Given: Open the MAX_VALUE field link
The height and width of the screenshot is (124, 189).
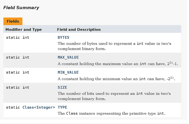Looking at the screenshot, I should click(68, 57).
